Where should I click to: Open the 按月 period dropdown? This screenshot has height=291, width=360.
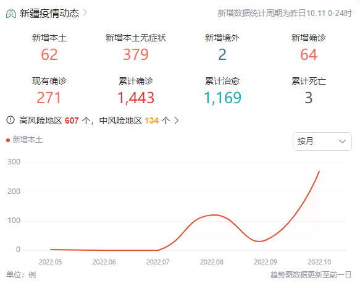(x=322, y=141)
